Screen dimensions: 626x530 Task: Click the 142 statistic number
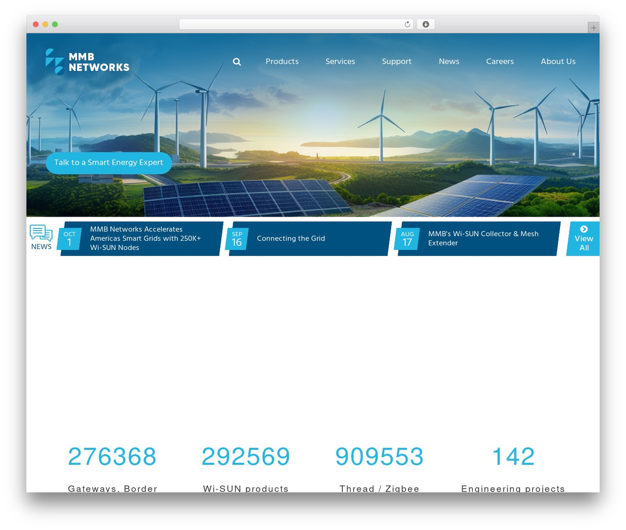[x=513, y=457]
